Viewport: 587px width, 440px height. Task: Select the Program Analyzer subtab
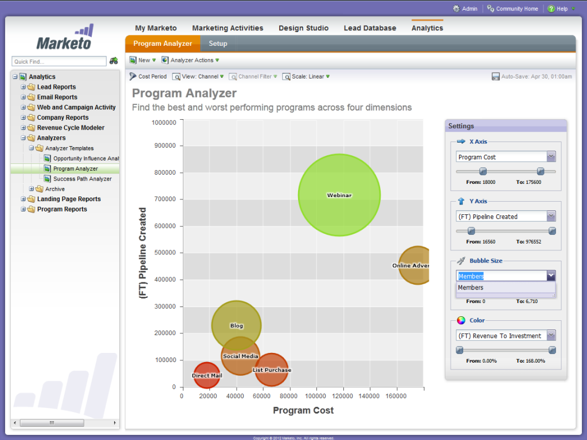163,44
